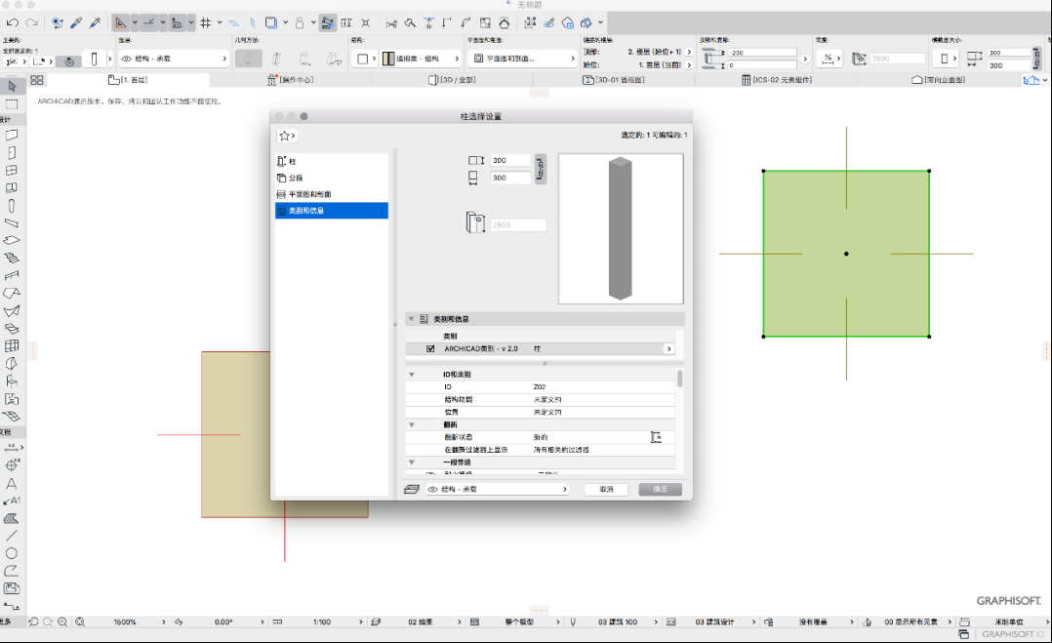The width and height of the screenshot is (1052, 643).
Task: Click the zoom-in magnifier in the status bar
Action: [62, 622]
